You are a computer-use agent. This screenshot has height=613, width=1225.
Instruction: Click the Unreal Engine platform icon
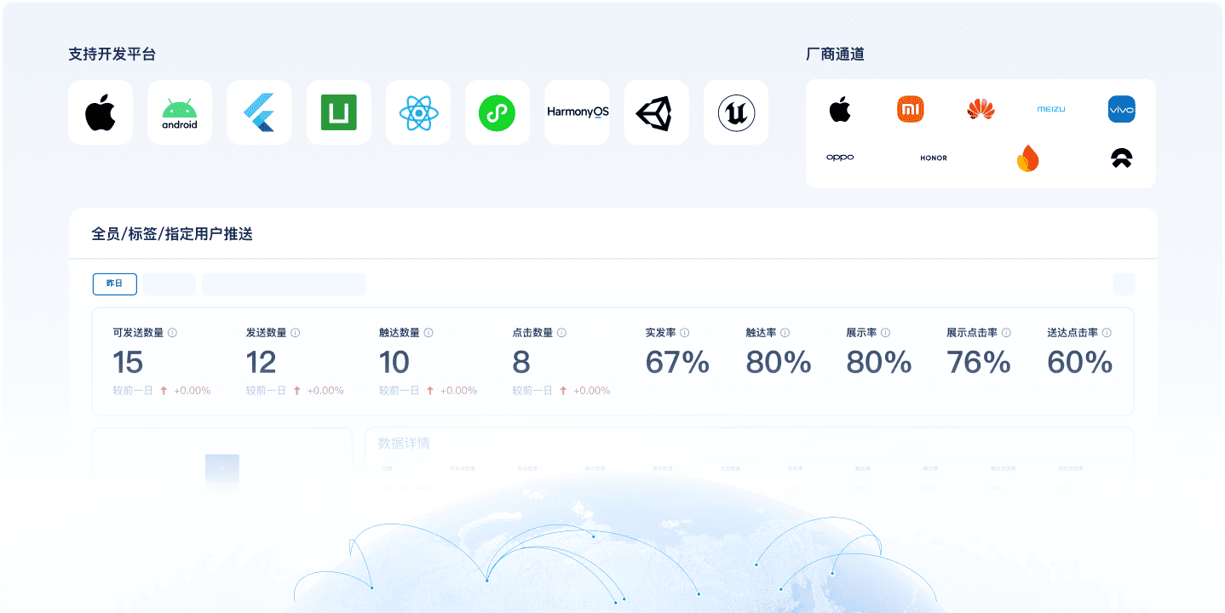tap(735, 112)
